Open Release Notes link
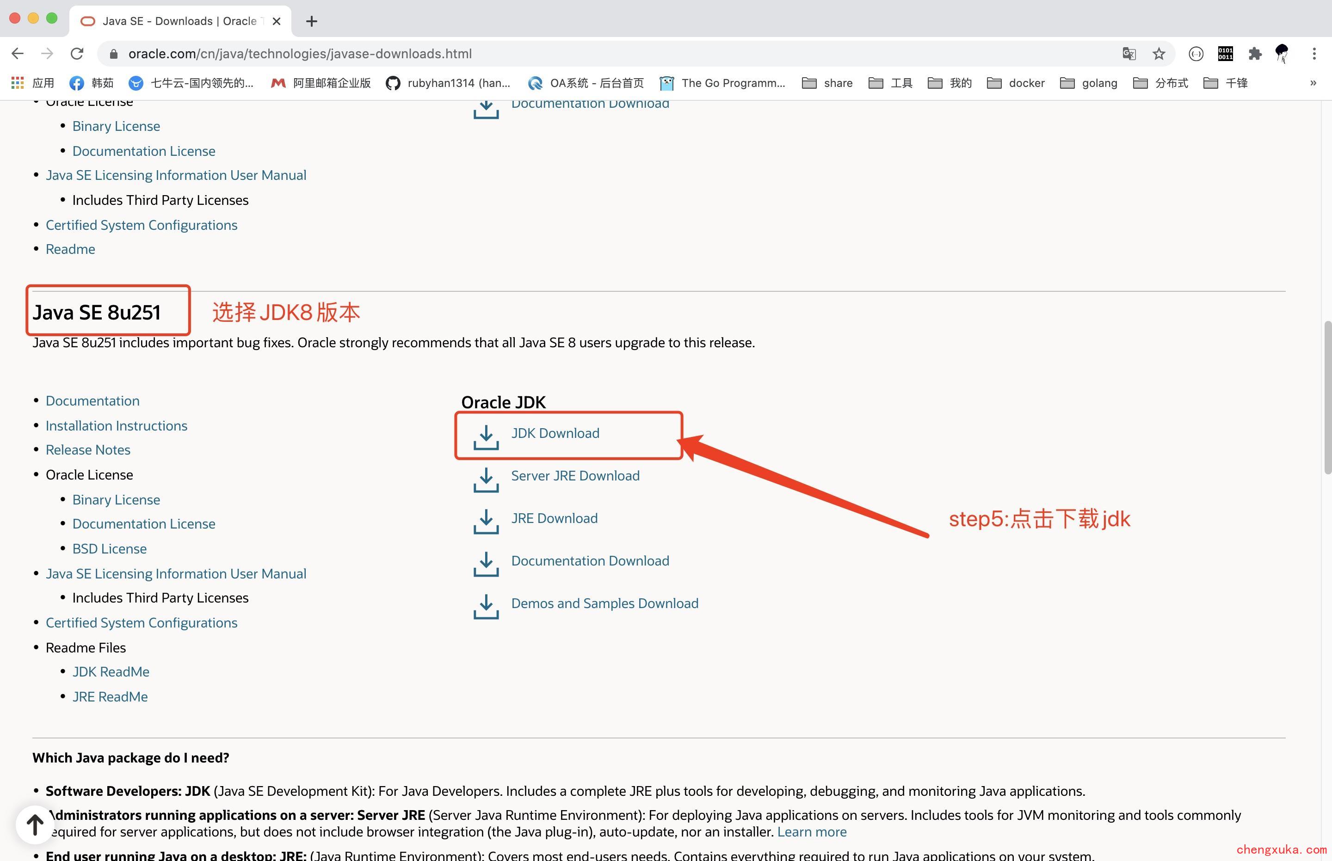The width and height of the screenshot is (1332, 861). (88, 450)
